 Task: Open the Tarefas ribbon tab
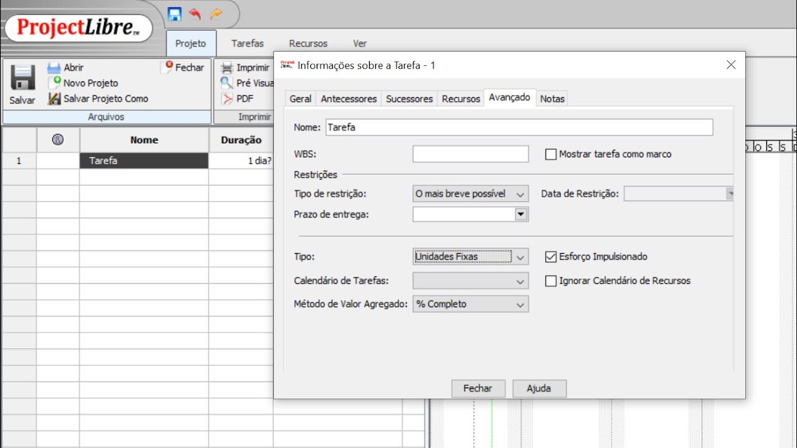[247, 44]
